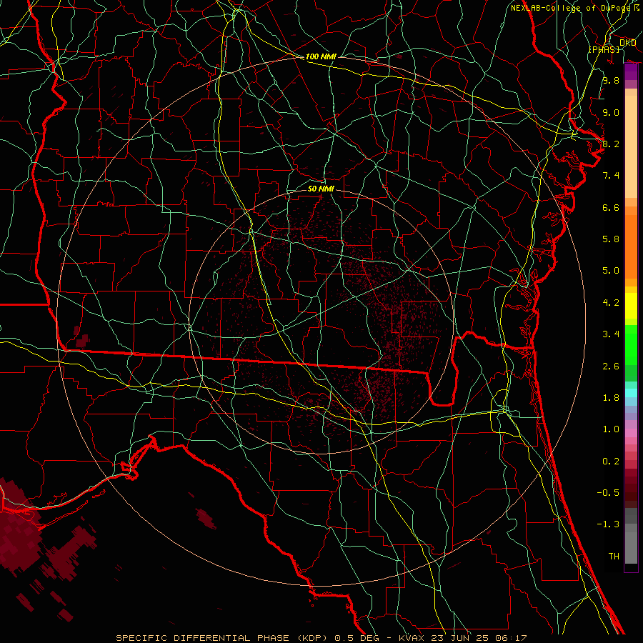Viewport: 643px width, 643px height.
Task: Click the 8.2 scale value
Action: (611, 144)
